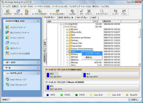Expand the $Recycle.Bin folder node

[67, 32]
